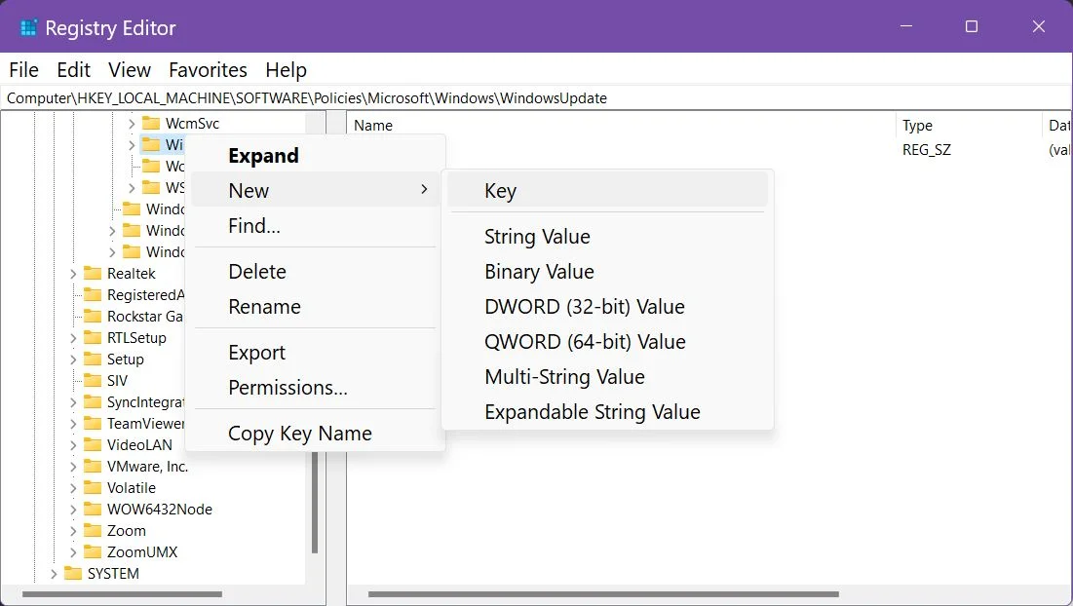
Task: Click the WcmSvc folder icon
Action: pyautogui.click(x=150, y=123)
